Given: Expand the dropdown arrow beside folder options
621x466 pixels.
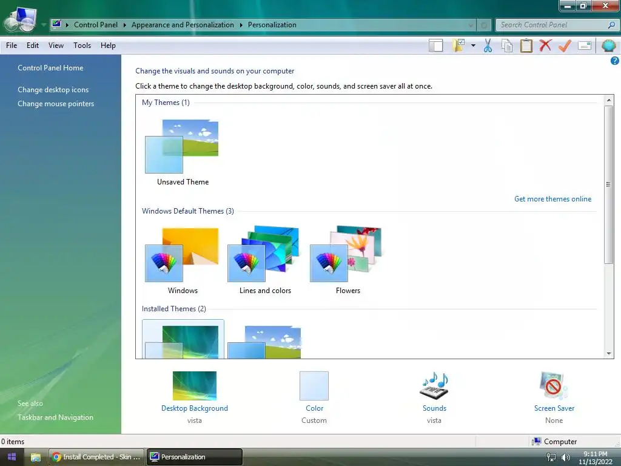Looking at the screenshot, I should point(473,46).
